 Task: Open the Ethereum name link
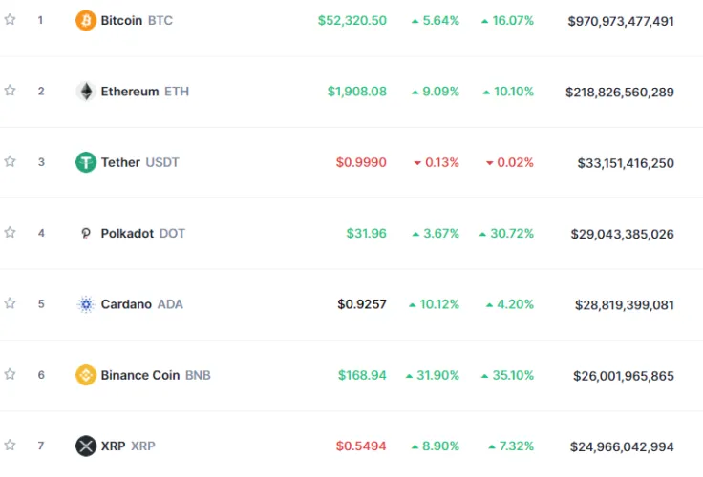point(130,92)
